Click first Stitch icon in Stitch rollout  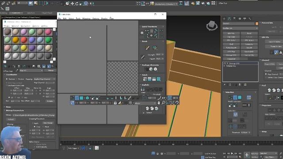145,79
